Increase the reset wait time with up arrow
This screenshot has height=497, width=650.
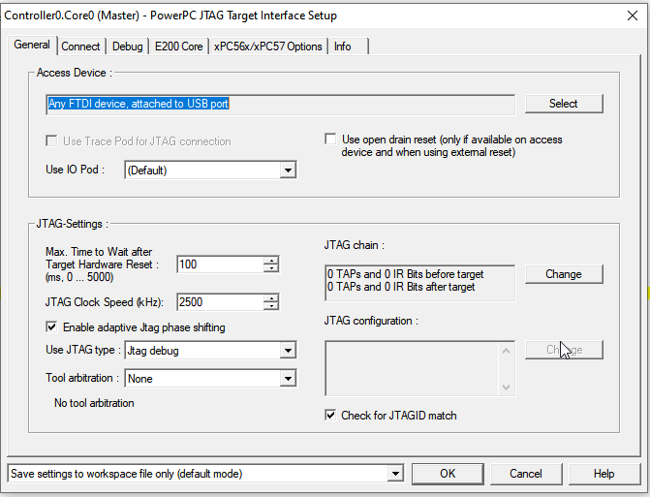tap(271, 261)
